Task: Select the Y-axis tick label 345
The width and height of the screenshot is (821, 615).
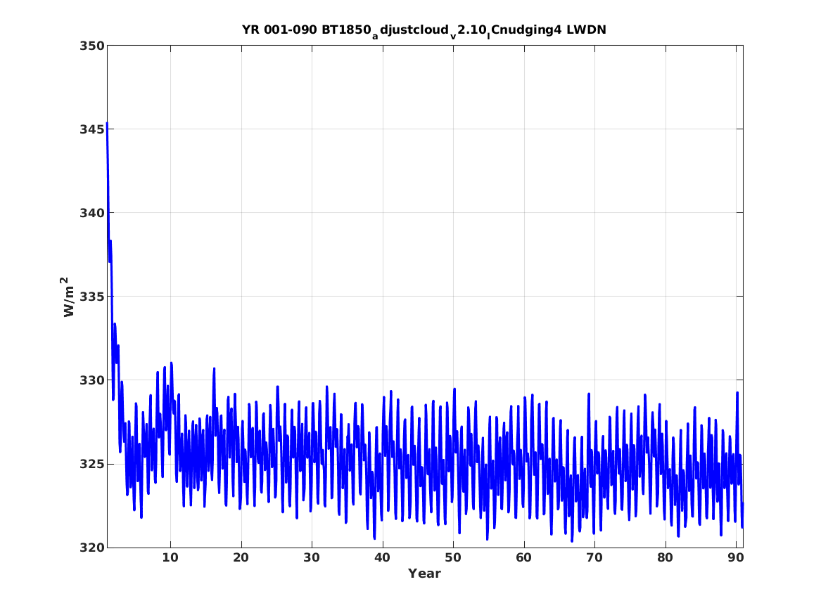Action: (91, 129)
